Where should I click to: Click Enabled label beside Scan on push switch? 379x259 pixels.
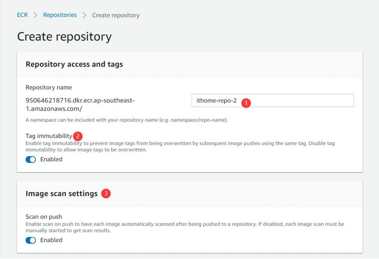(51, 240)
